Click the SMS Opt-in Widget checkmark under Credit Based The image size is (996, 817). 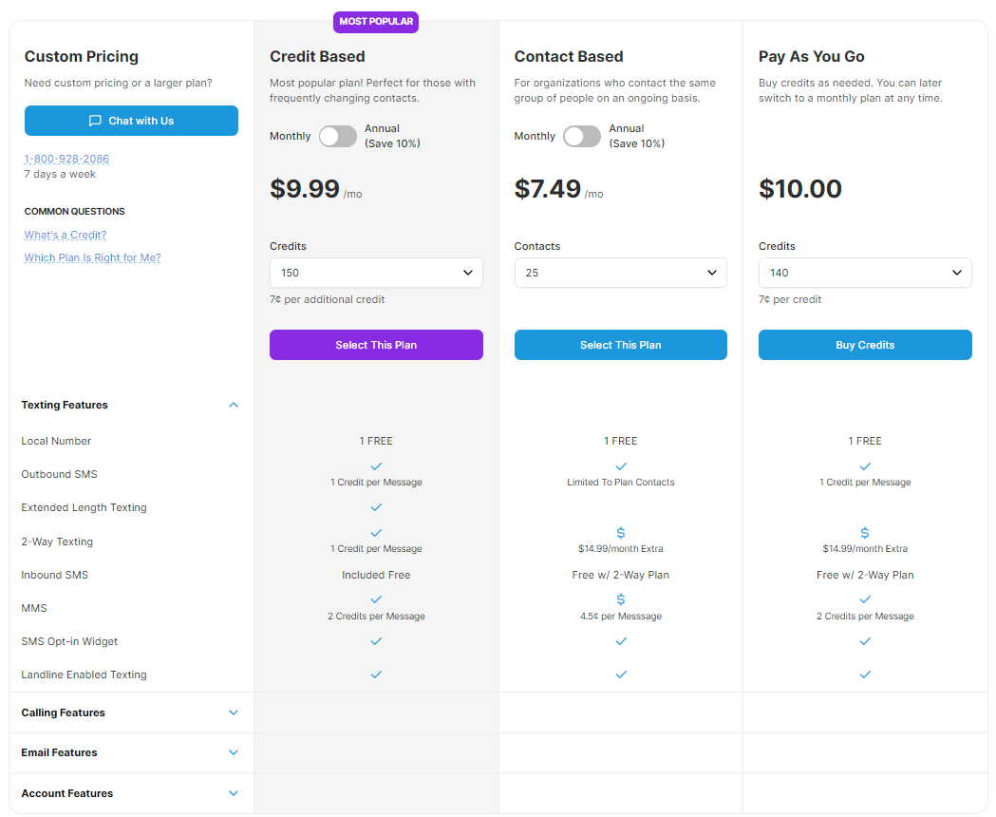tap(376, 641)
